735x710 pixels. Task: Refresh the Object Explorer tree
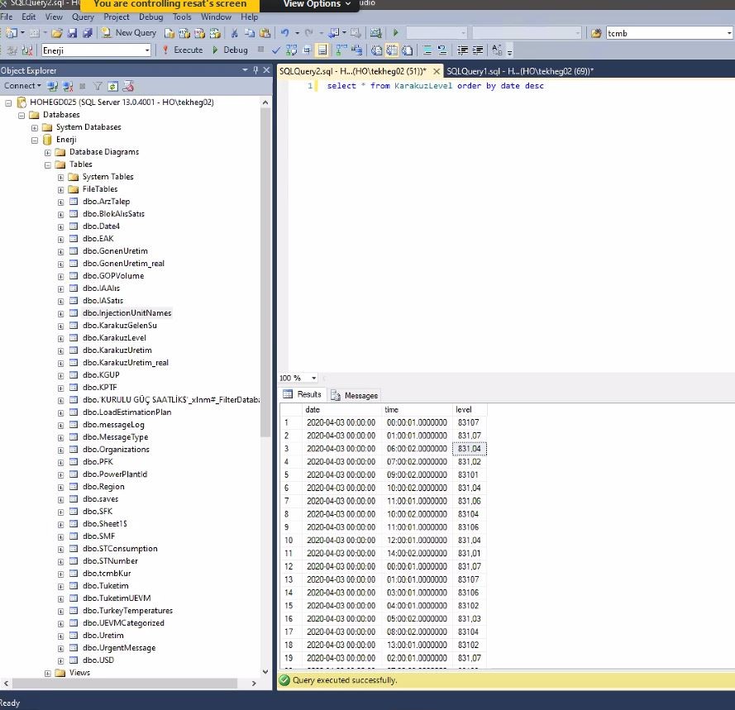click(x=112, y=85)
